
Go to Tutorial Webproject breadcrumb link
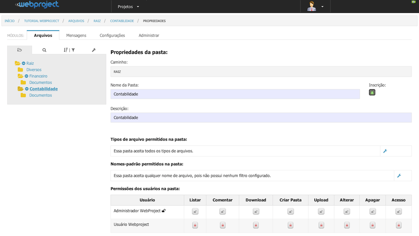coord(42,21)
